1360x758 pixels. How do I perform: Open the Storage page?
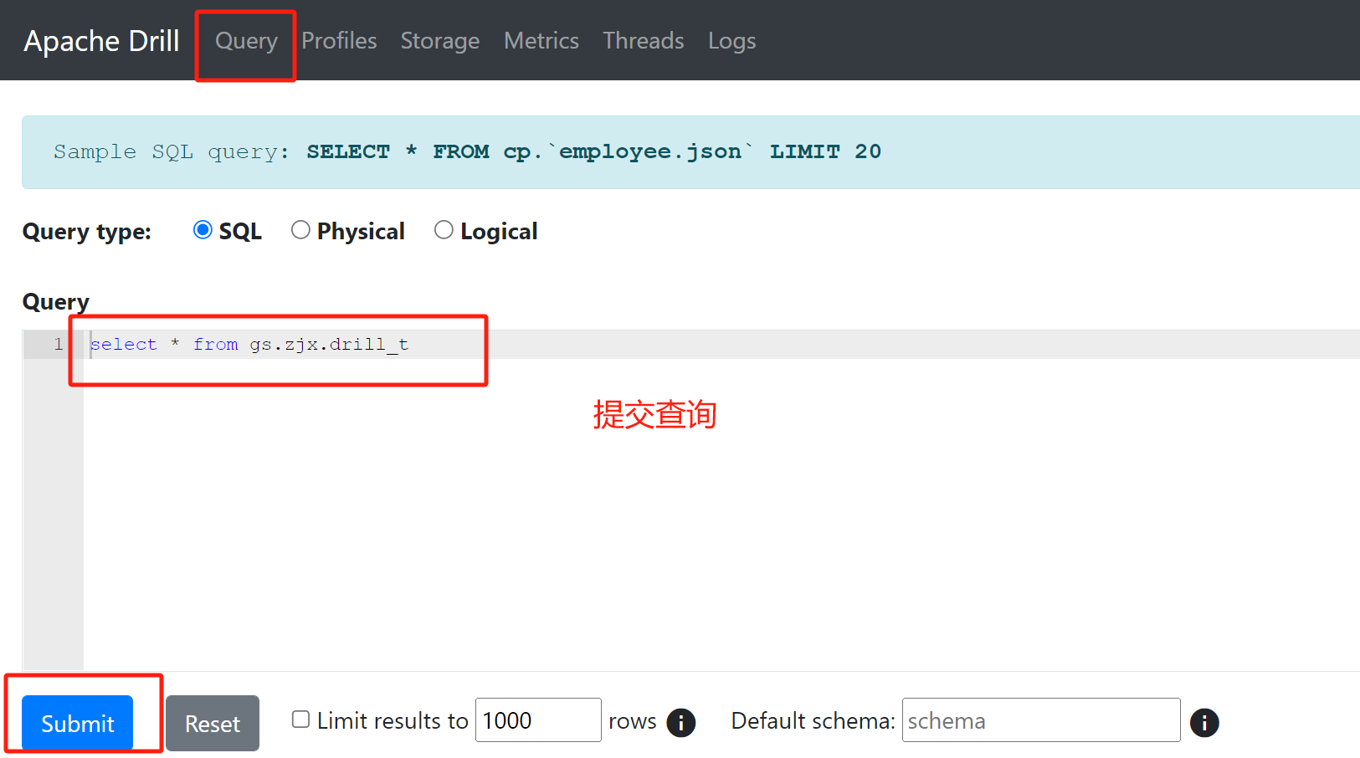click(x=440, y=40)
